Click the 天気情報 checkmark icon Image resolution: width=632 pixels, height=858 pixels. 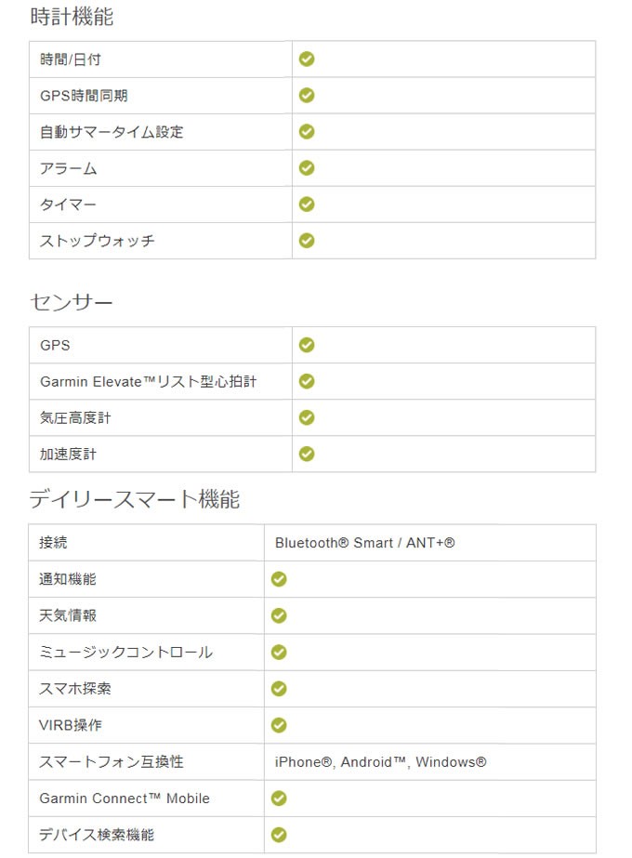[279, 615]
